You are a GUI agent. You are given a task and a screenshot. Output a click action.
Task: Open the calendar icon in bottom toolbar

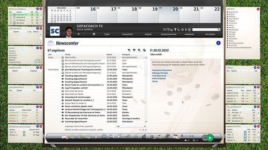coord(175,136)
